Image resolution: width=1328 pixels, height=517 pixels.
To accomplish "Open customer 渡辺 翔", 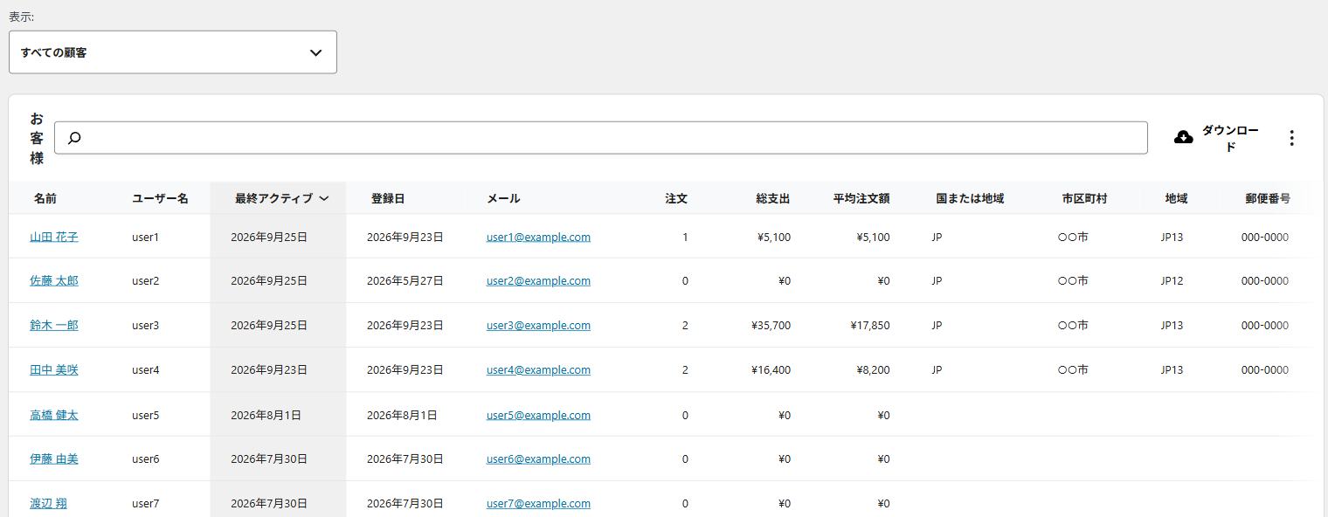I will pos(48,503).
